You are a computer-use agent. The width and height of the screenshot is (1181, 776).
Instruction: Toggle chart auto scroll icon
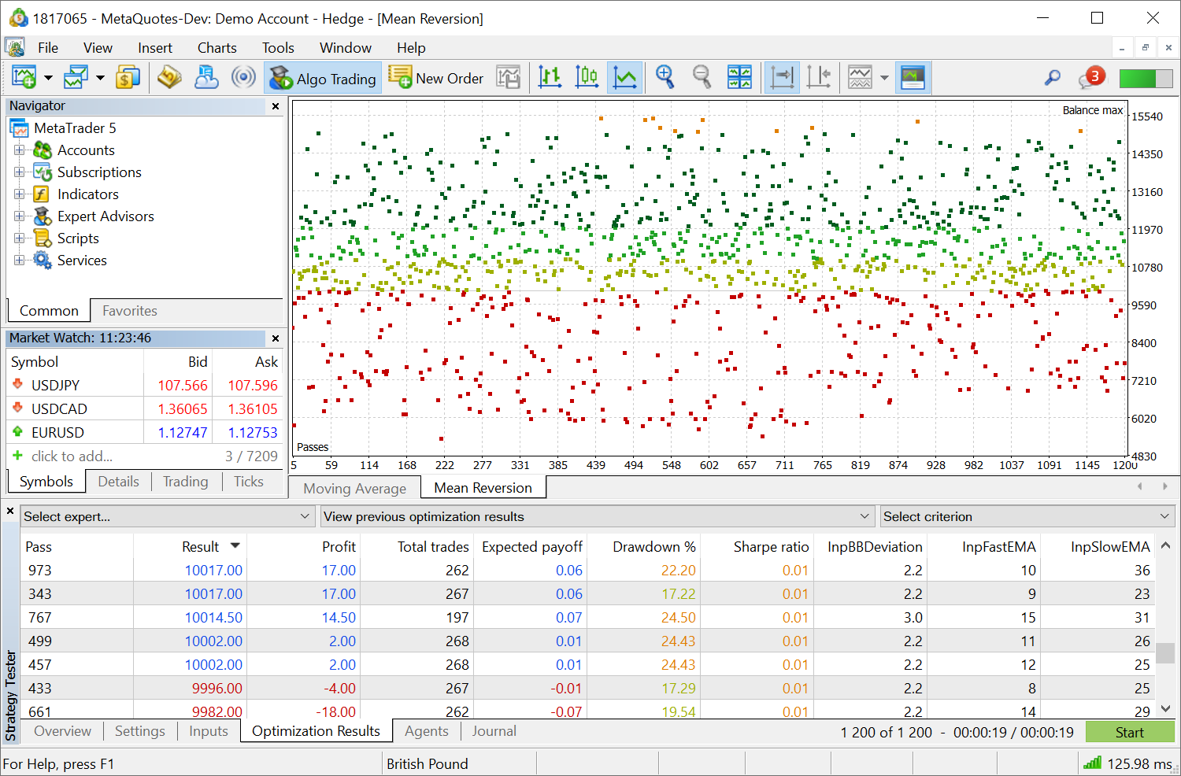coord(782,77)
